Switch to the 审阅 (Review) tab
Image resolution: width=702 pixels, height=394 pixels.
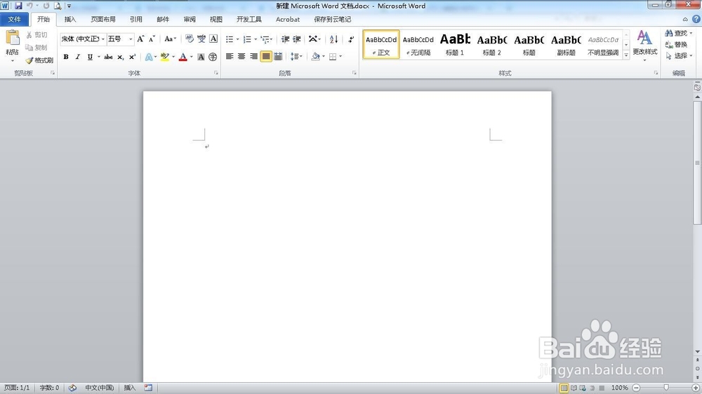[x=190, y=19]
